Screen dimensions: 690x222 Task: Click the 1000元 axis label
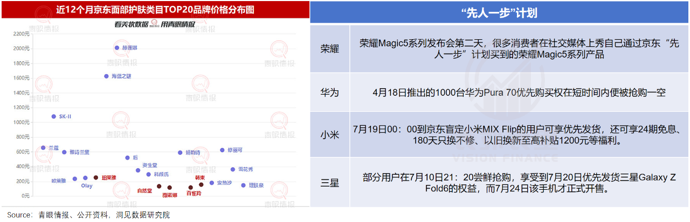21,123
